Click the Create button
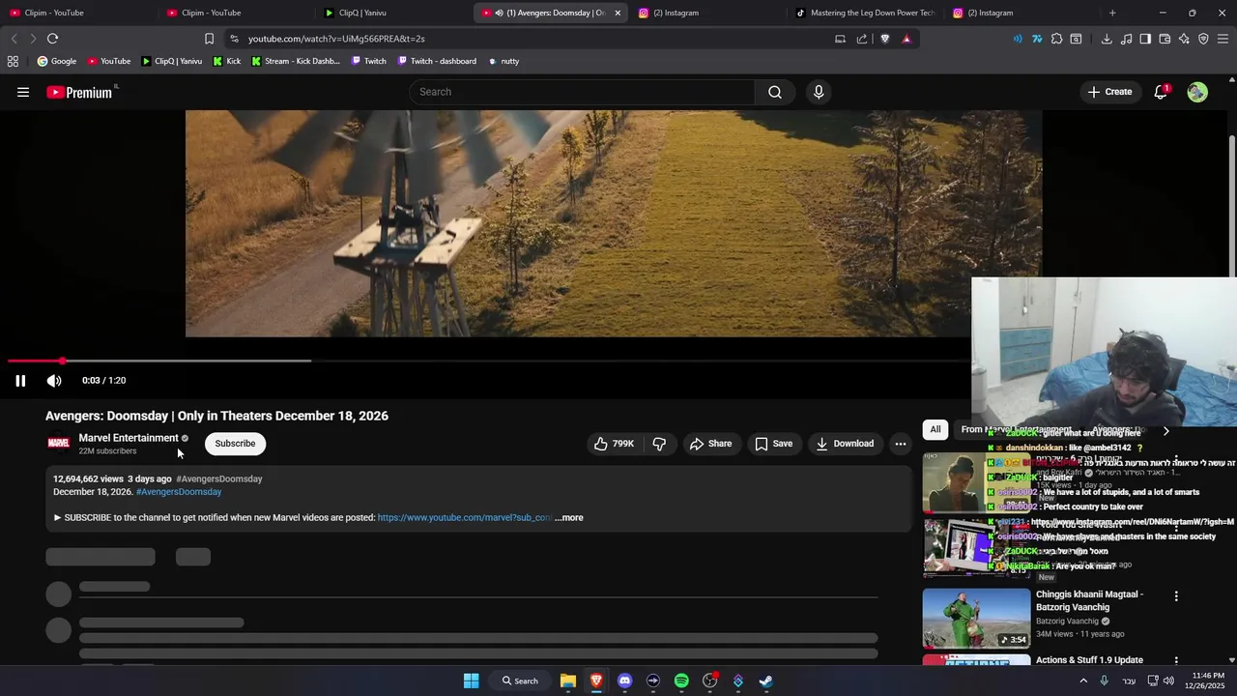 1109,92
